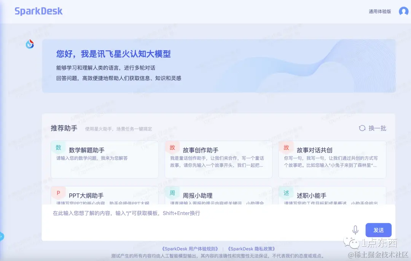
Task: Open the SparkDesk 隐私政策 link
Action: point(252,248)
